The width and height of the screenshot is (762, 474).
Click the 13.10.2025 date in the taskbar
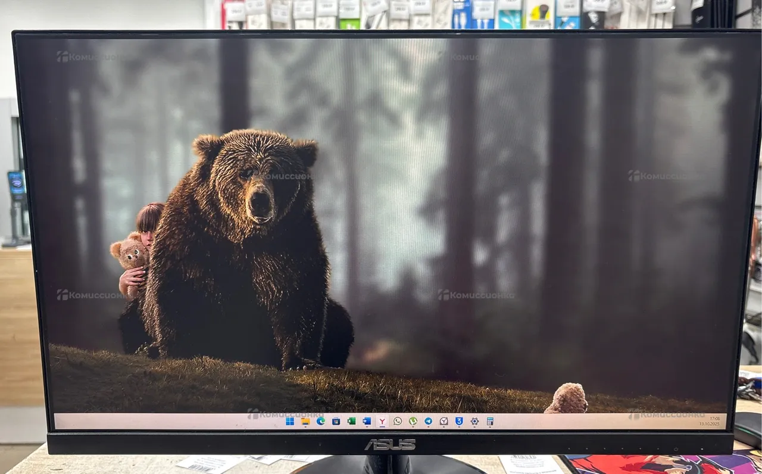point(710,424)
